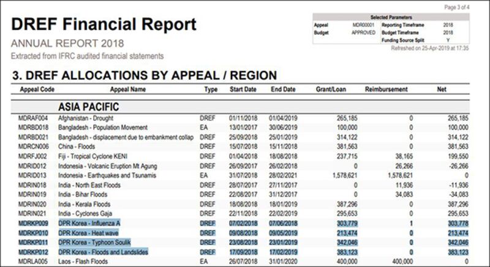Click highlighted 'DPR Korea - Heat wave' entry
490x267 pixels.
tap(88, 233)
